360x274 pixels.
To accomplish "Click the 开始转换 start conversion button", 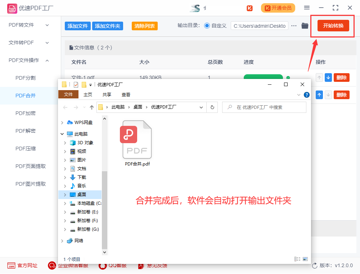I will [333, 26].
